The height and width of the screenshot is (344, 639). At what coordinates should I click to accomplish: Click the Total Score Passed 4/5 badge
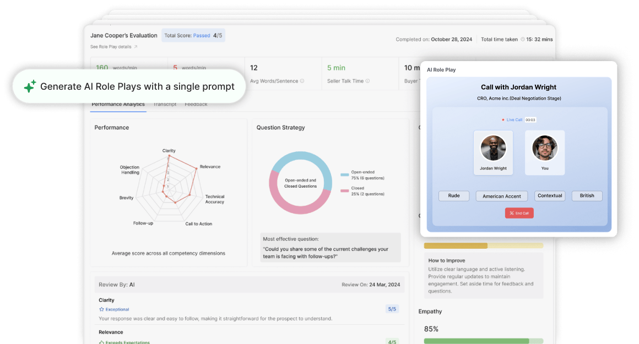[x=193, y=35]
